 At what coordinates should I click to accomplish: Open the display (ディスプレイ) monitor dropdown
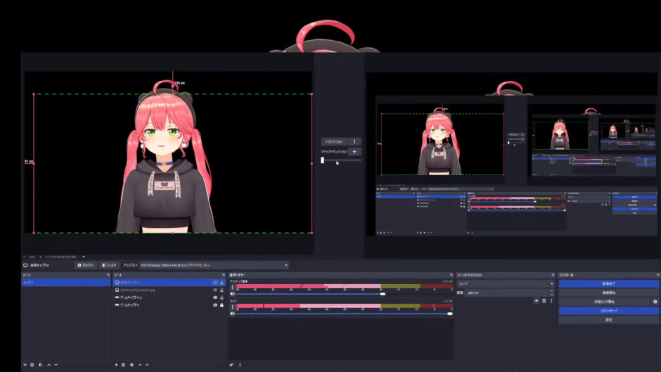214,265
